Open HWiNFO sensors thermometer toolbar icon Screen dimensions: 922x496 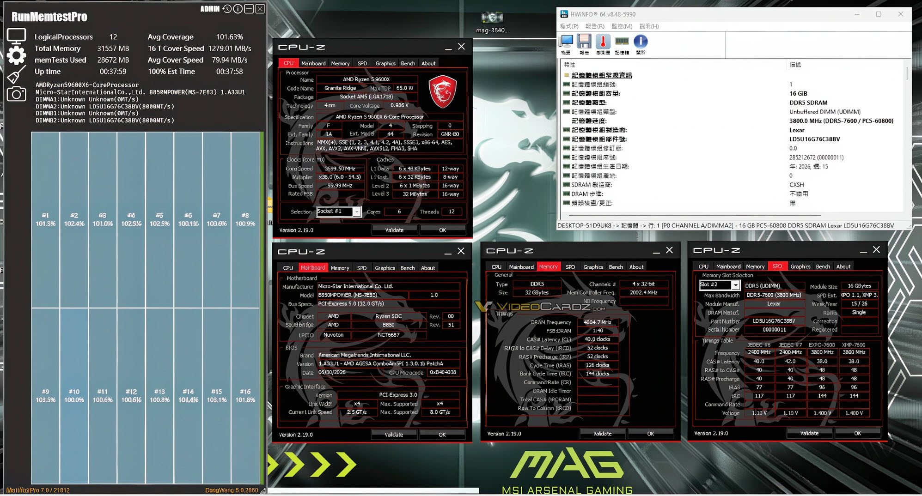[x=603, y=42]
